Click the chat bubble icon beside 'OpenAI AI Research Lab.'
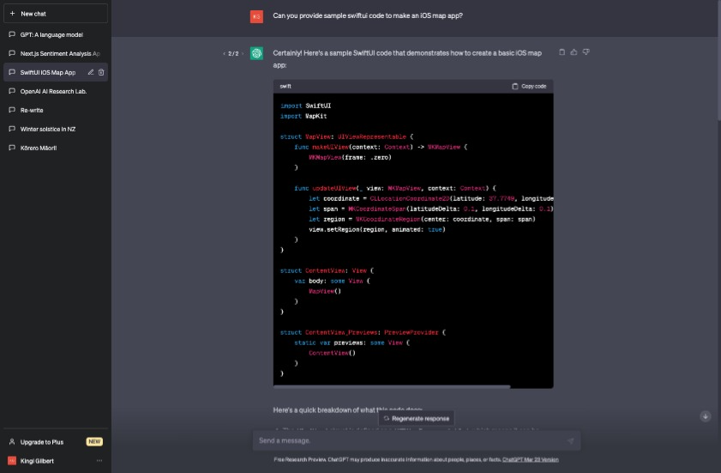This screenshot has width=721, height=473. click(12, 91)
